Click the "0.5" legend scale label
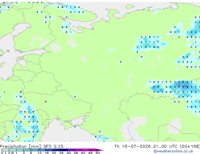 click(x=11, y=153)
